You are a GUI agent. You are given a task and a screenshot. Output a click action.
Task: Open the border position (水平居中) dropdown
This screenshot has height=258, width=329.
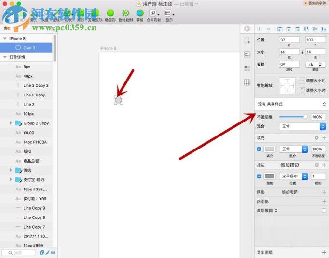[293, 176]
